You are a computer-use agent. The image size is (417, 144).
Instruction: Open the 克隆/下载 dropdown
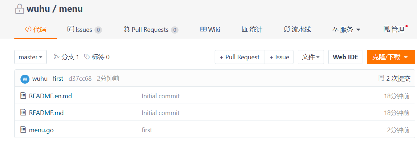(390, 57)
